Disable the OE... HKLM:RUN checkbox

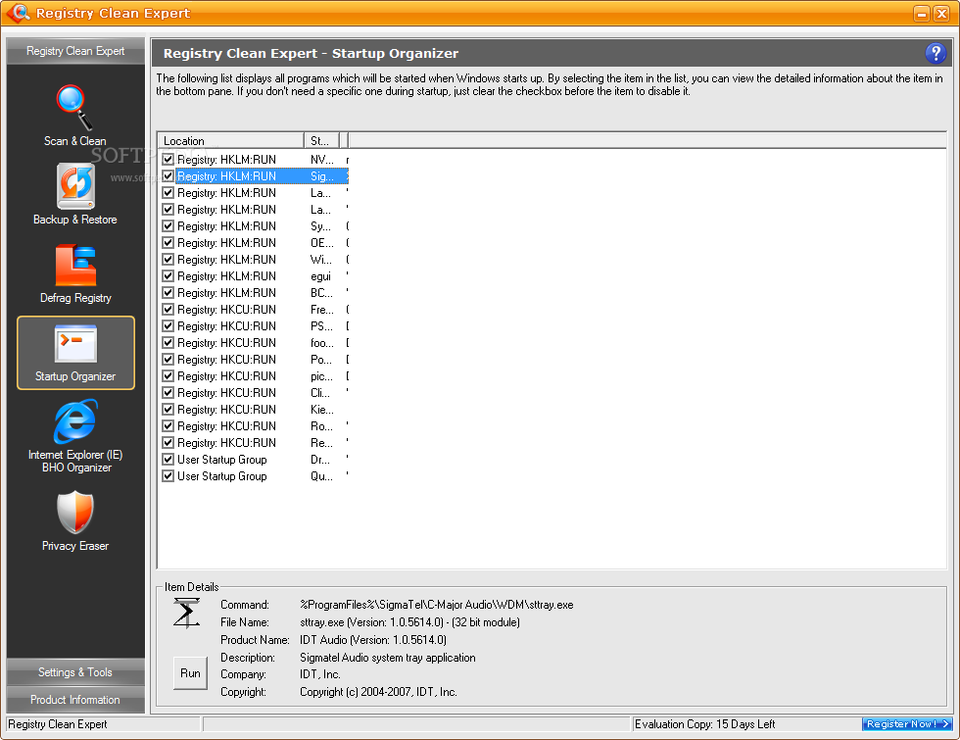(x=168, y=243)
